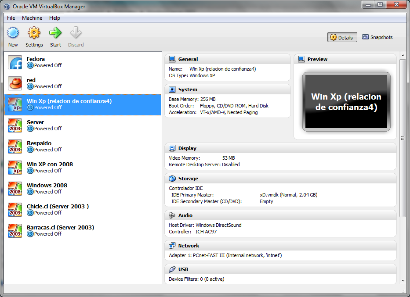This screenshot has height=297, width=410.
Task: Click the Preview heading
Action: (317, 59)
